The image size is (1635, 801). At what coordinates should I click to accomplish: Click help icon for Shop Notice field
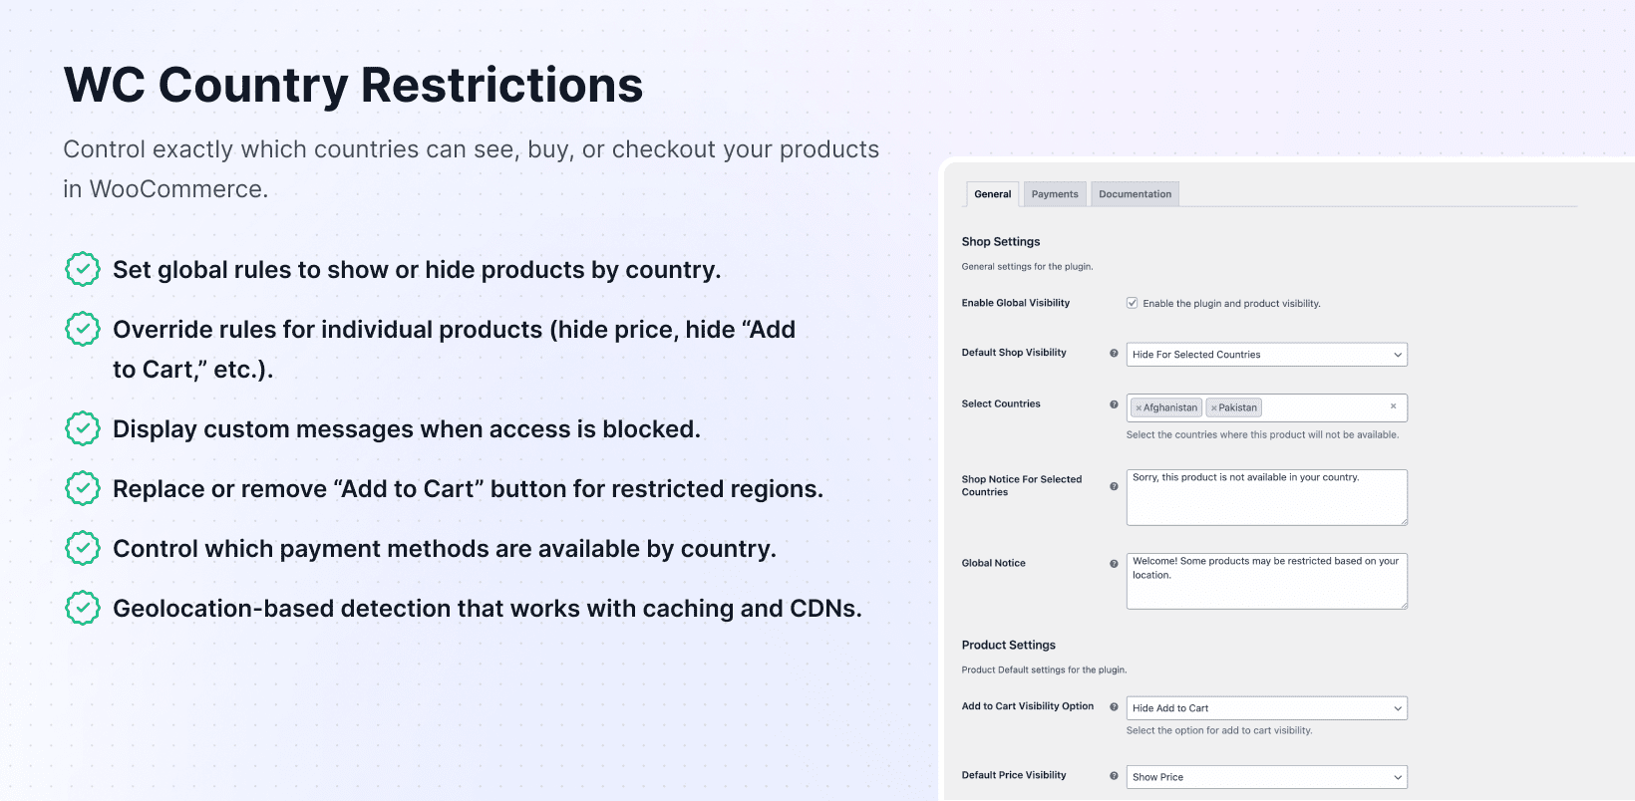point(1114,486)
